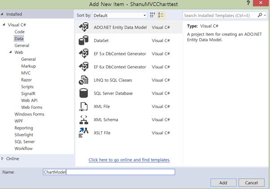
Task: Select the LINQ to SQL Classes icon
Action: (x=83, y=80)
